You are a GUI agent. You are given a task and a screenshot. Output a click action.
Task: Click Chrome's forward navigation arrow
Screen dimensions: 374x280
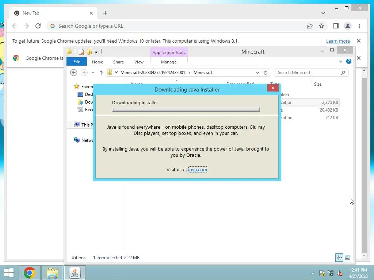(x=26, y=26)
